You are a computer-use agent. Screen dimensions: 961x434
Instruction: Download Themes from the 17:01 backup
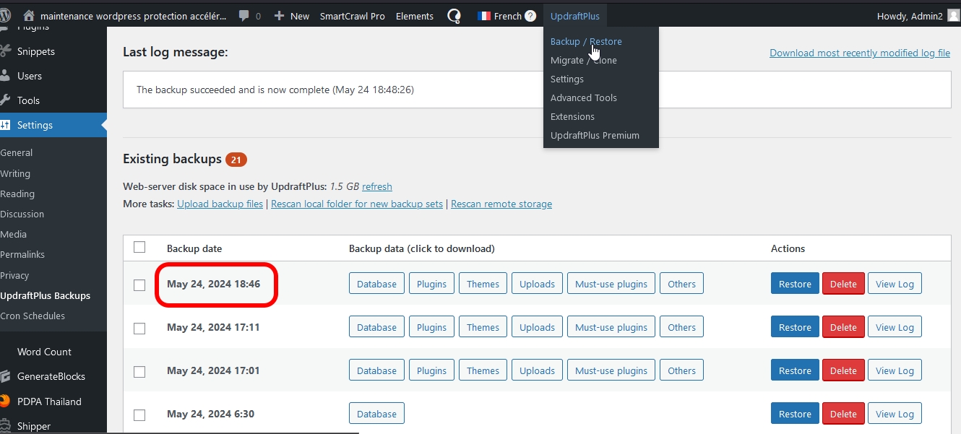[x=483, y=370]
